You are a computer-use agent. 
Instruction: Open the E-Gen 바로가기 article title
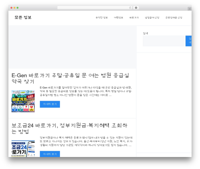coord(70,78)
